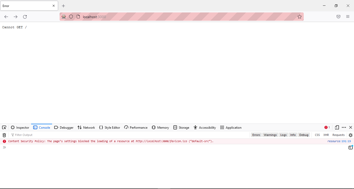Enable the Warnings console filter
This screenshot has width=354, height=189.
[x=270, y=135]
